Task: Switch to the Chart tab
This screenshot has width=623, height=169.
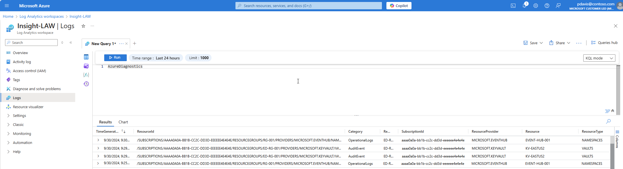Action: click(123, 122)
